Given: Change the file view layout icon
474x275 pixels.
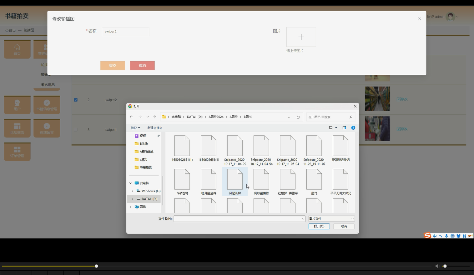Looking at the screenshot, I should coord(331,128).
